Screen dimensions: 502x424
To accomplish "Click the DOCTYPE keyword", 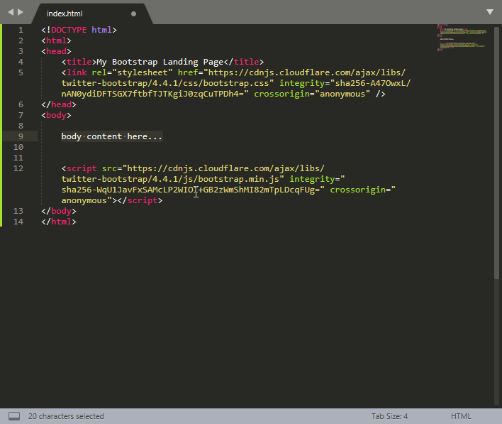I will click(69, 30).
